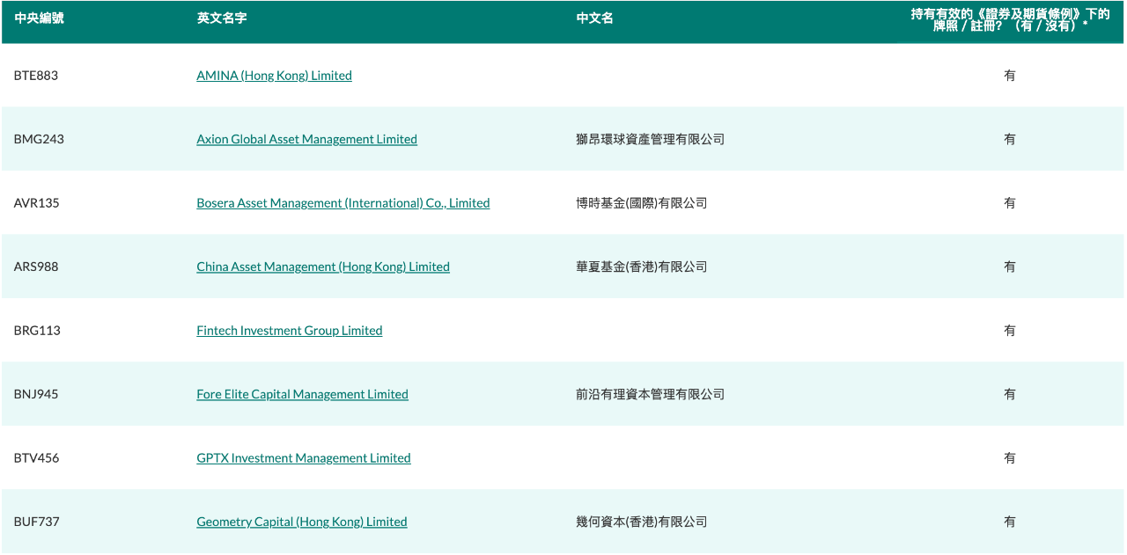The width and height of the screenshot is (1127, 555).
Task: Open Axion Global Asset Management Limited link
Action: click(x=306, y=139)
